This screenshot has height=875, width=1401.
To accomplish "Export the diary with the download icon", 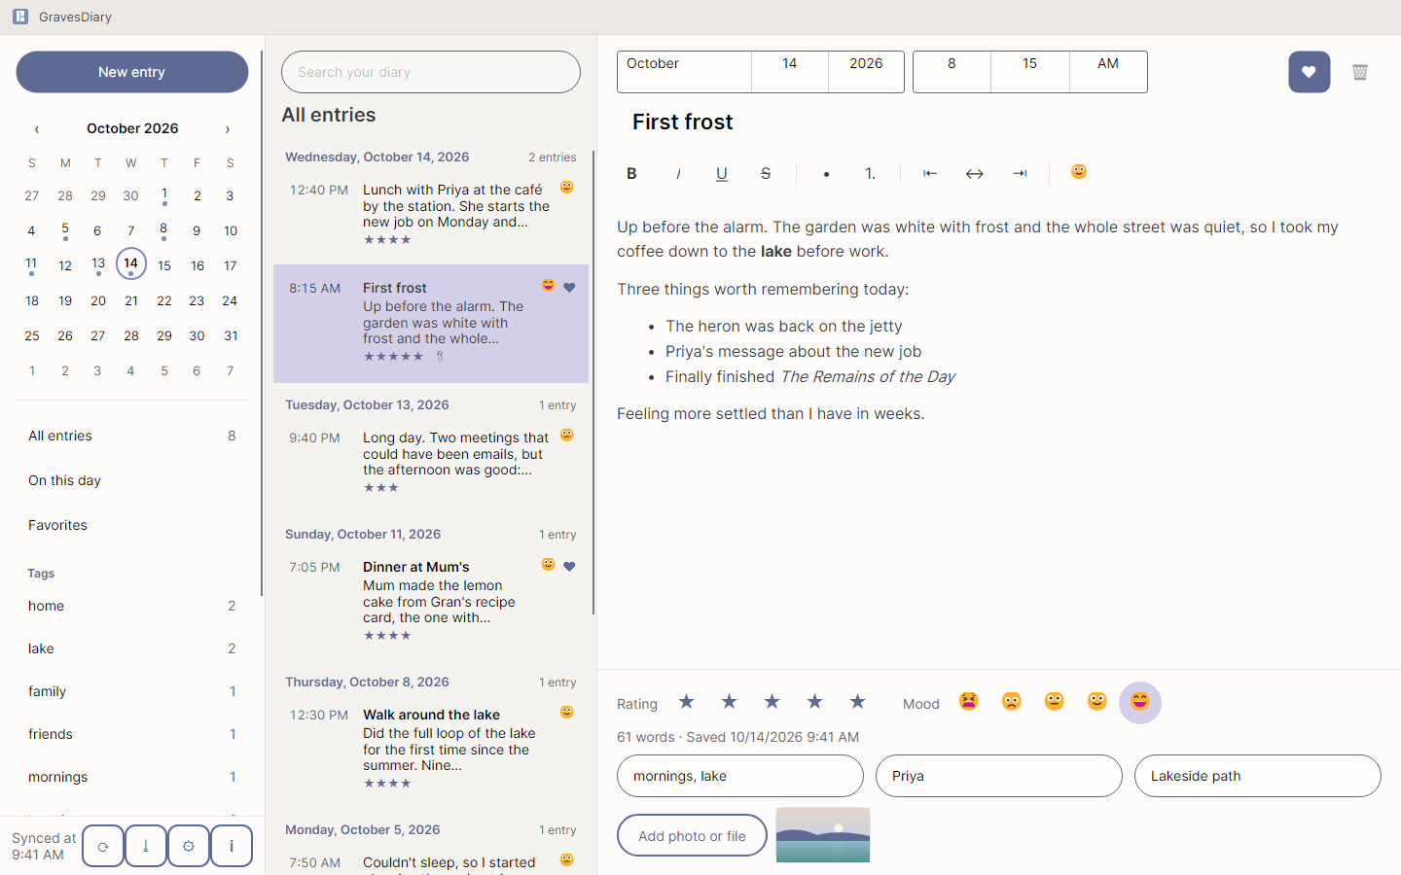I will click(x=146, y=846).
